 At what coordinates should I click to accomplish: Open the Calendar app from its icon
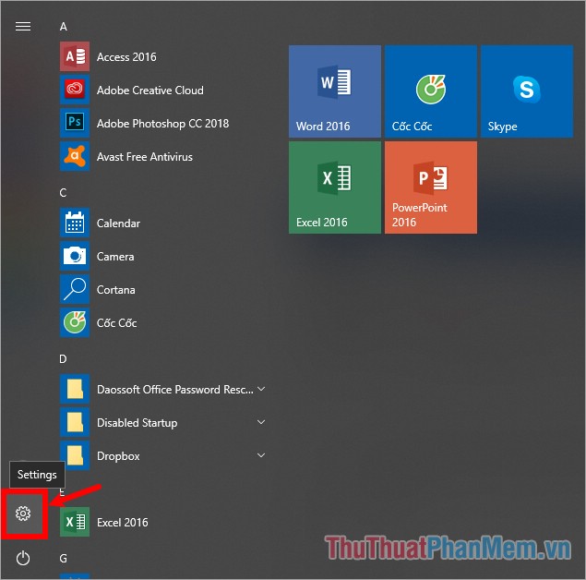tap(75, 223)
